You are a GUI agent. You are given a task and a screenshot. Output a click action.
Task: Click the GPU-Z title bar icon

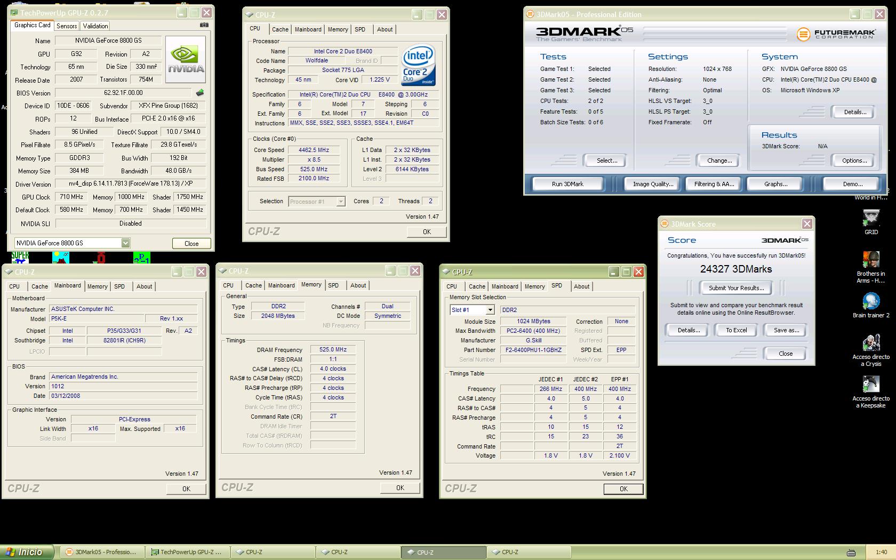coord(15,12)
